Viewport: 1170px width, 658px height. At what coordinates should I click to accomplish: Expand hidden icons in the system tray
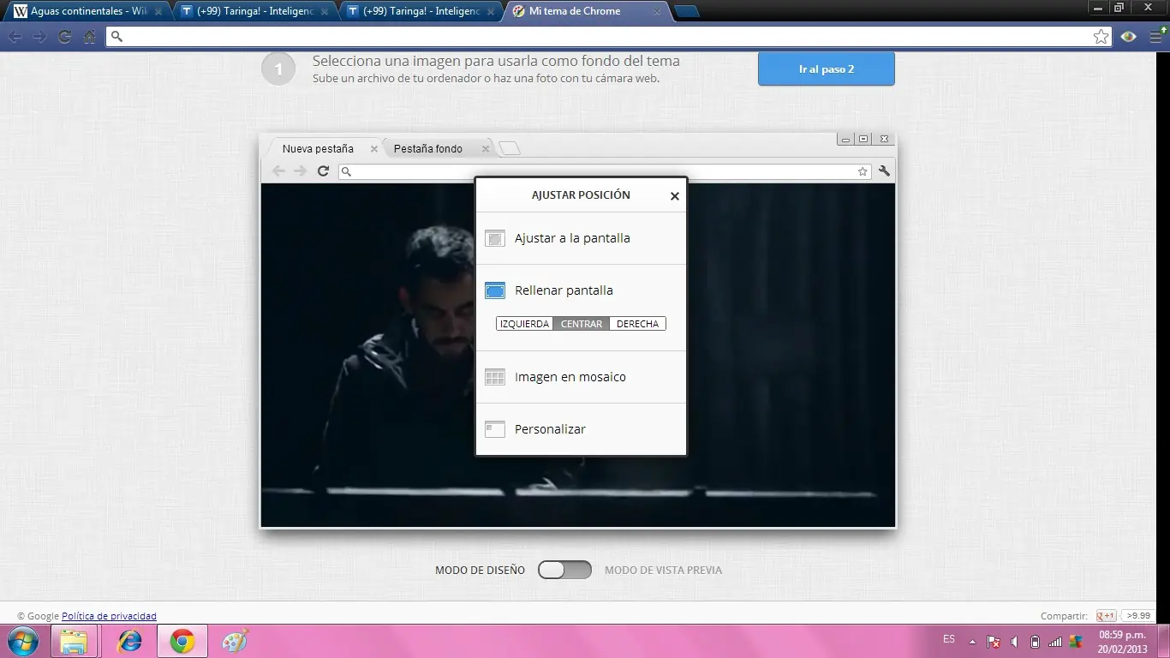coord(971,640)
